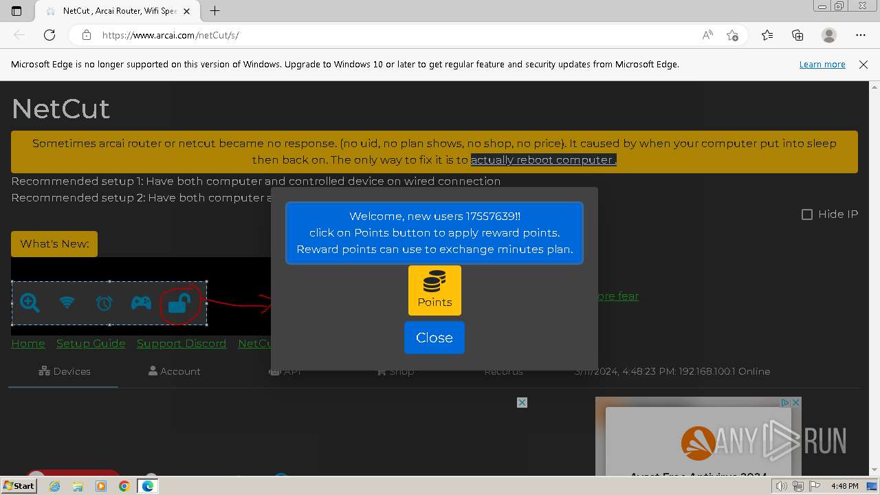Open the Support Discord link
Screen dimensions: 880x495
(x=181, y=343)
